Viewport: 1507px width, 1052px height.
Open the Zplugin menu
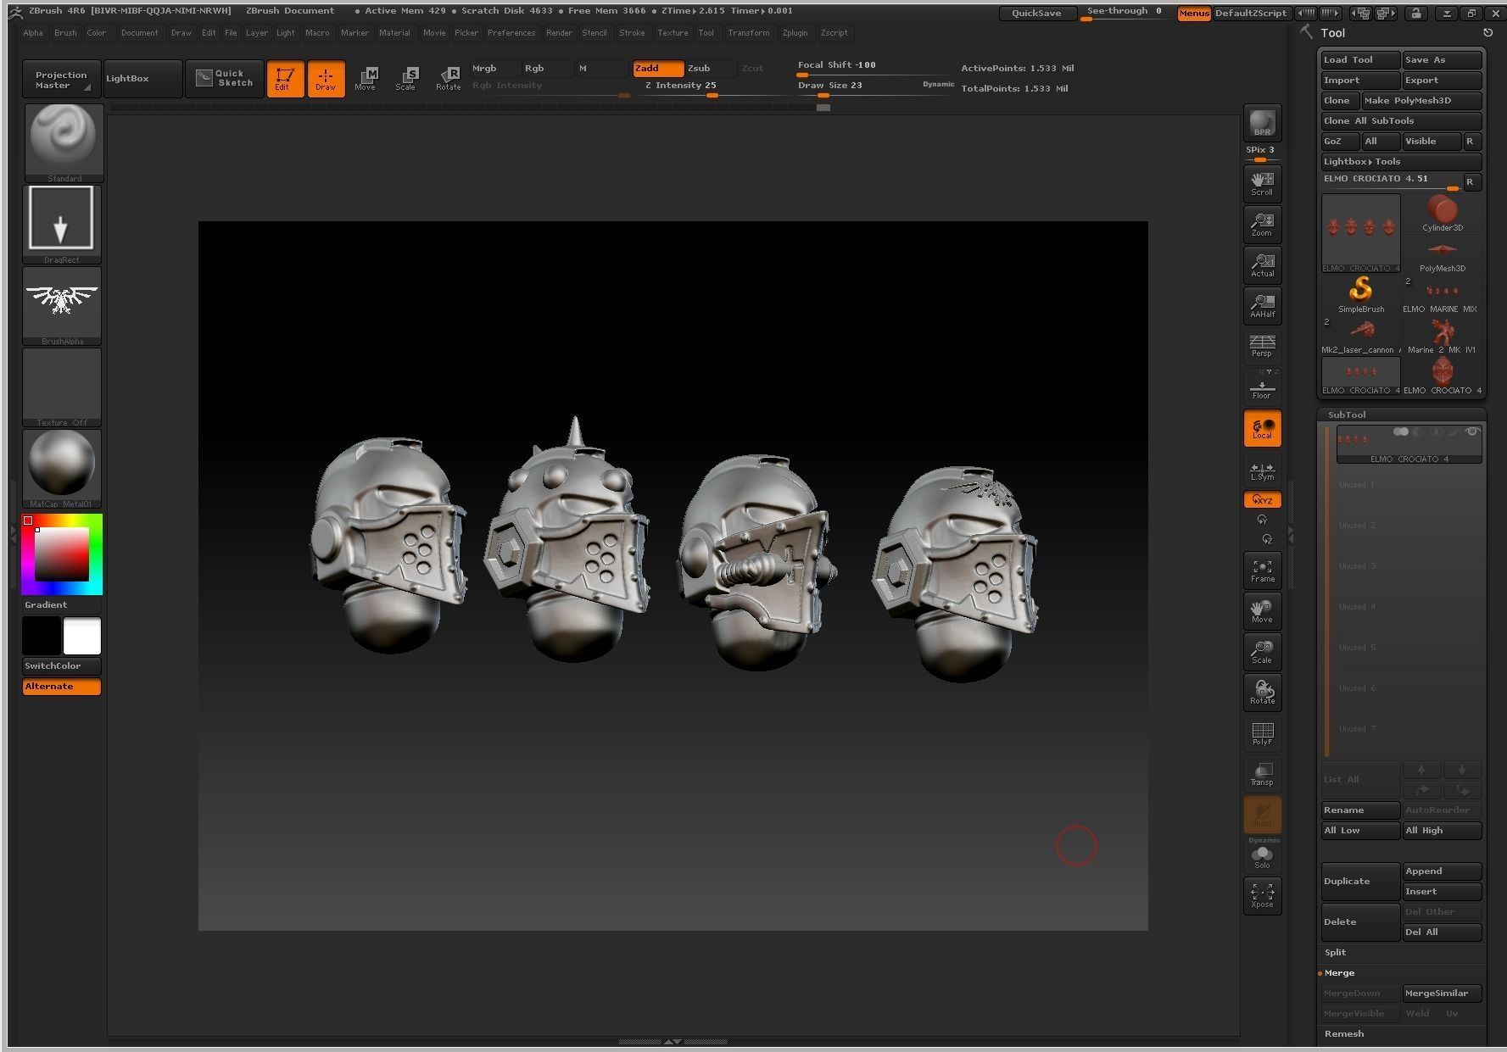click(x=795, y=33)
